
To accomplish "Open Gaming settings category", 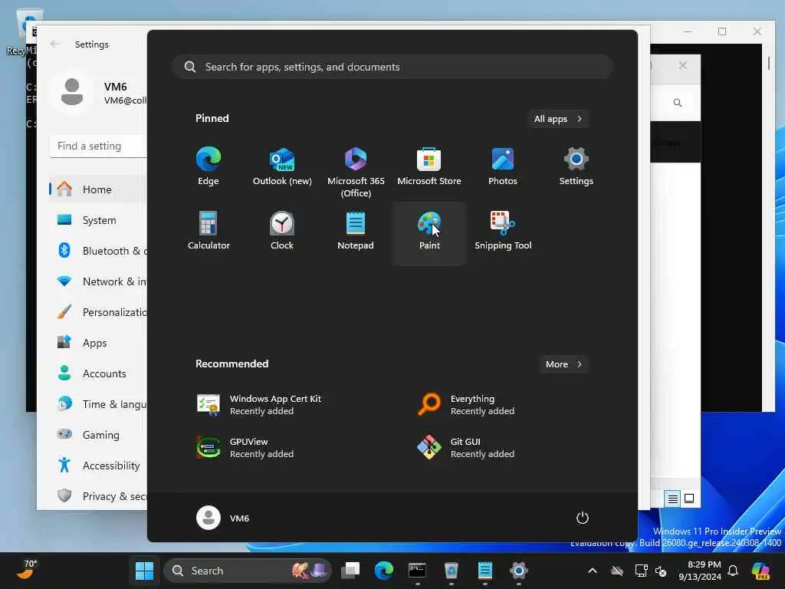I will pos(98,435).
